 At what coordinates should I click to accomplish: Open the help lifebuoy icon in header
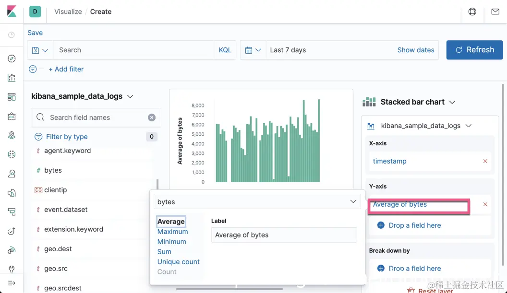(x=472, y=12)
